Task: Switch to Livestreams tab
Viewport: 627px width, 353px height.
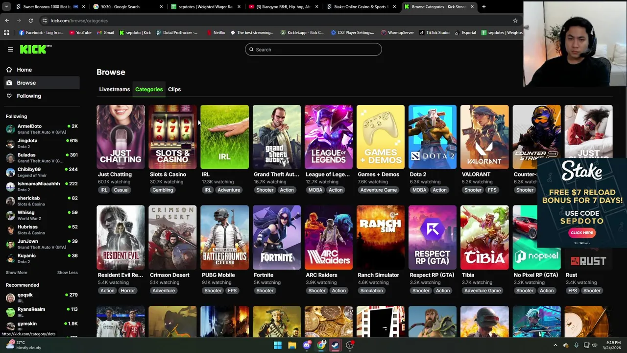Action: point(115,89)
